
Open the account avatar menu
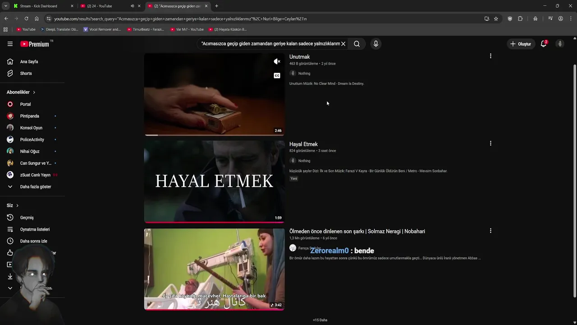coord(560,44)
